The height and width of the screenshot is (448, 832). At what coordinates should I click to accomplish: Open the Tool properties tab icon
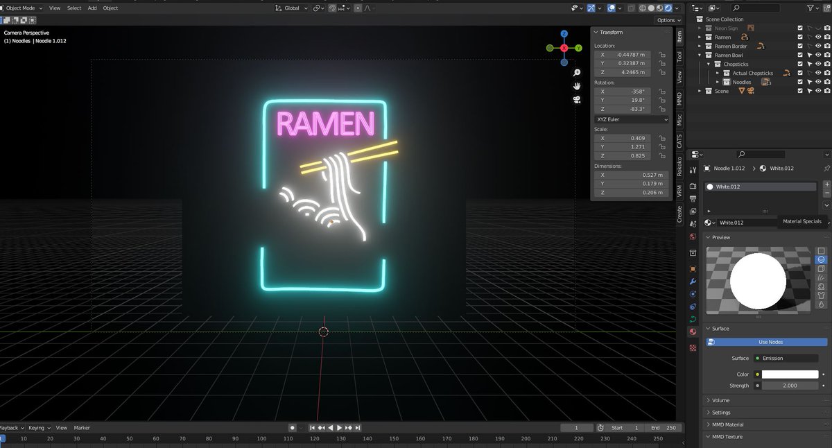pos(692,170)
